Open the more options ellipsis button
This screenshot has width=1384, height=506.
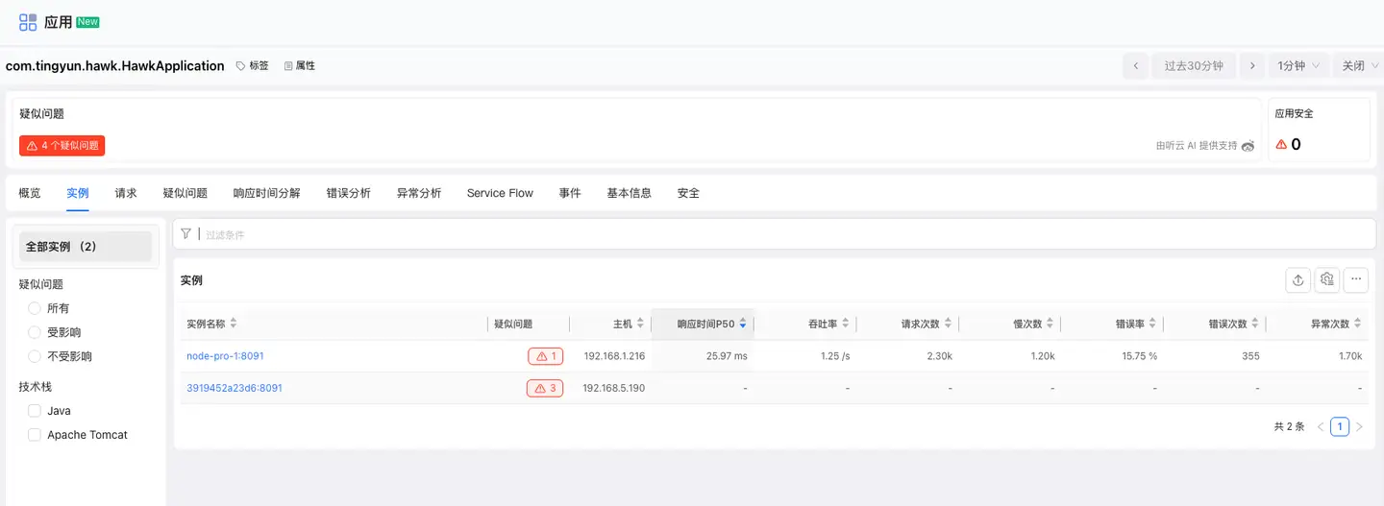[x=1356, y=279]
